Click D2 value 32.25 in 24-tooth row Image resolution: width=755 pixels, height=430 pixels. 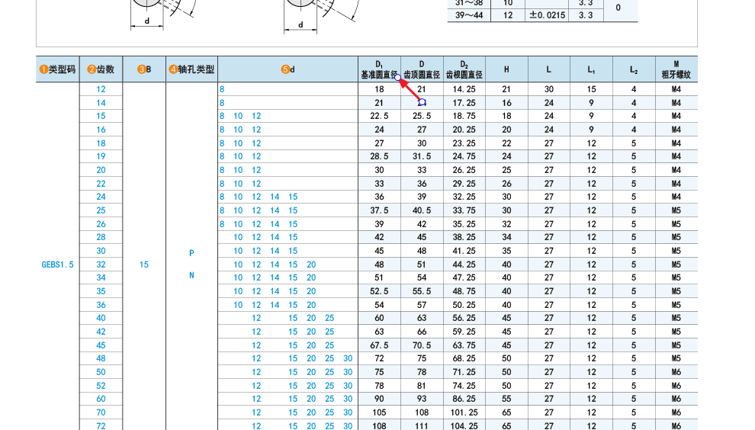pyautogui.click(x=464, y=197)
